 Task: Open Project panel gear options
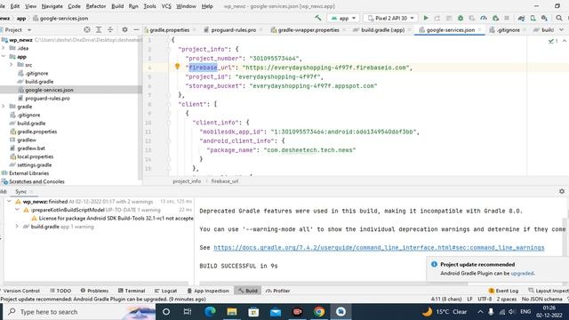124,29
